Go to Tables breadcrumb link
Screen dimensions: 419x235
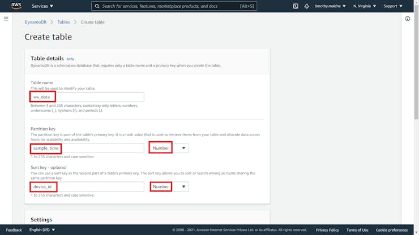[63, 22]
